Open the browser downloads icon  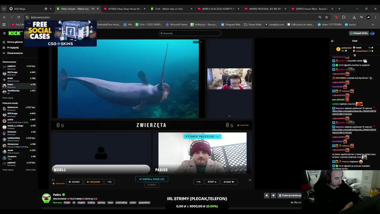click(354, 17)
